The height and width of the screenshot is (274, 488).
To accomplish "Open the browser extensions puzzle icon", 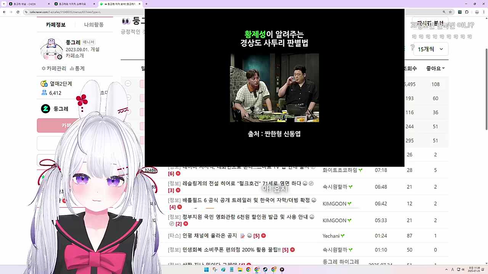I will point(467,12).
